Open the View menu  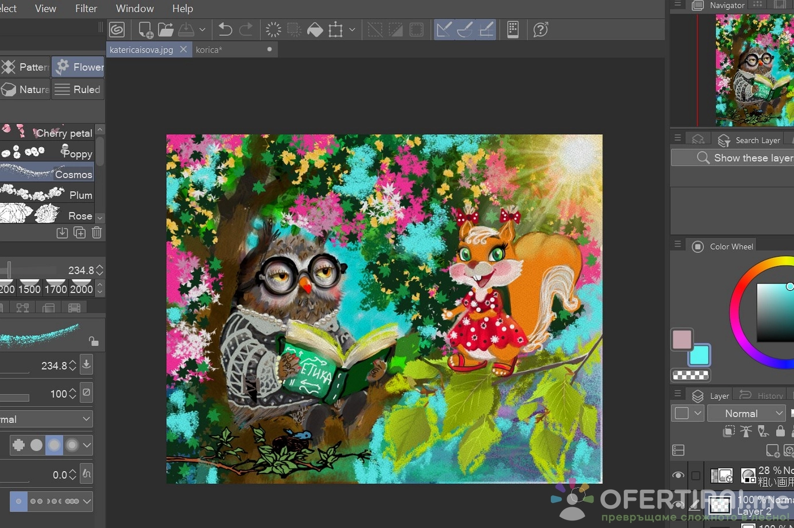(45, 8)
